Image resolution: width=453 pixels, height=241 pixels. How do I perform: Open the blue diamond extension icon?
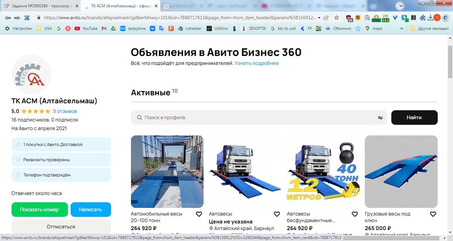tap(395, 18)
